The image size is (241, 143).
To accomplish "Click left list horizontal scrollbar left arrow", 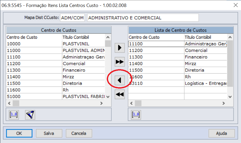I will point(9,103).
